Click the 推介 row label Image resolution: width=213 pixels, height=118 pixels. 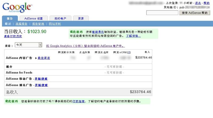point(9,67)
